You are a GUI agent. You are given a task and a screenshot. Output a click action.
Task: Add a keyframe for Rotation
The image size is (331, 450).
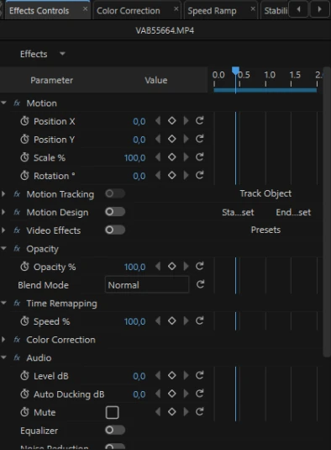pyautogui.click(x=172, y=175)
